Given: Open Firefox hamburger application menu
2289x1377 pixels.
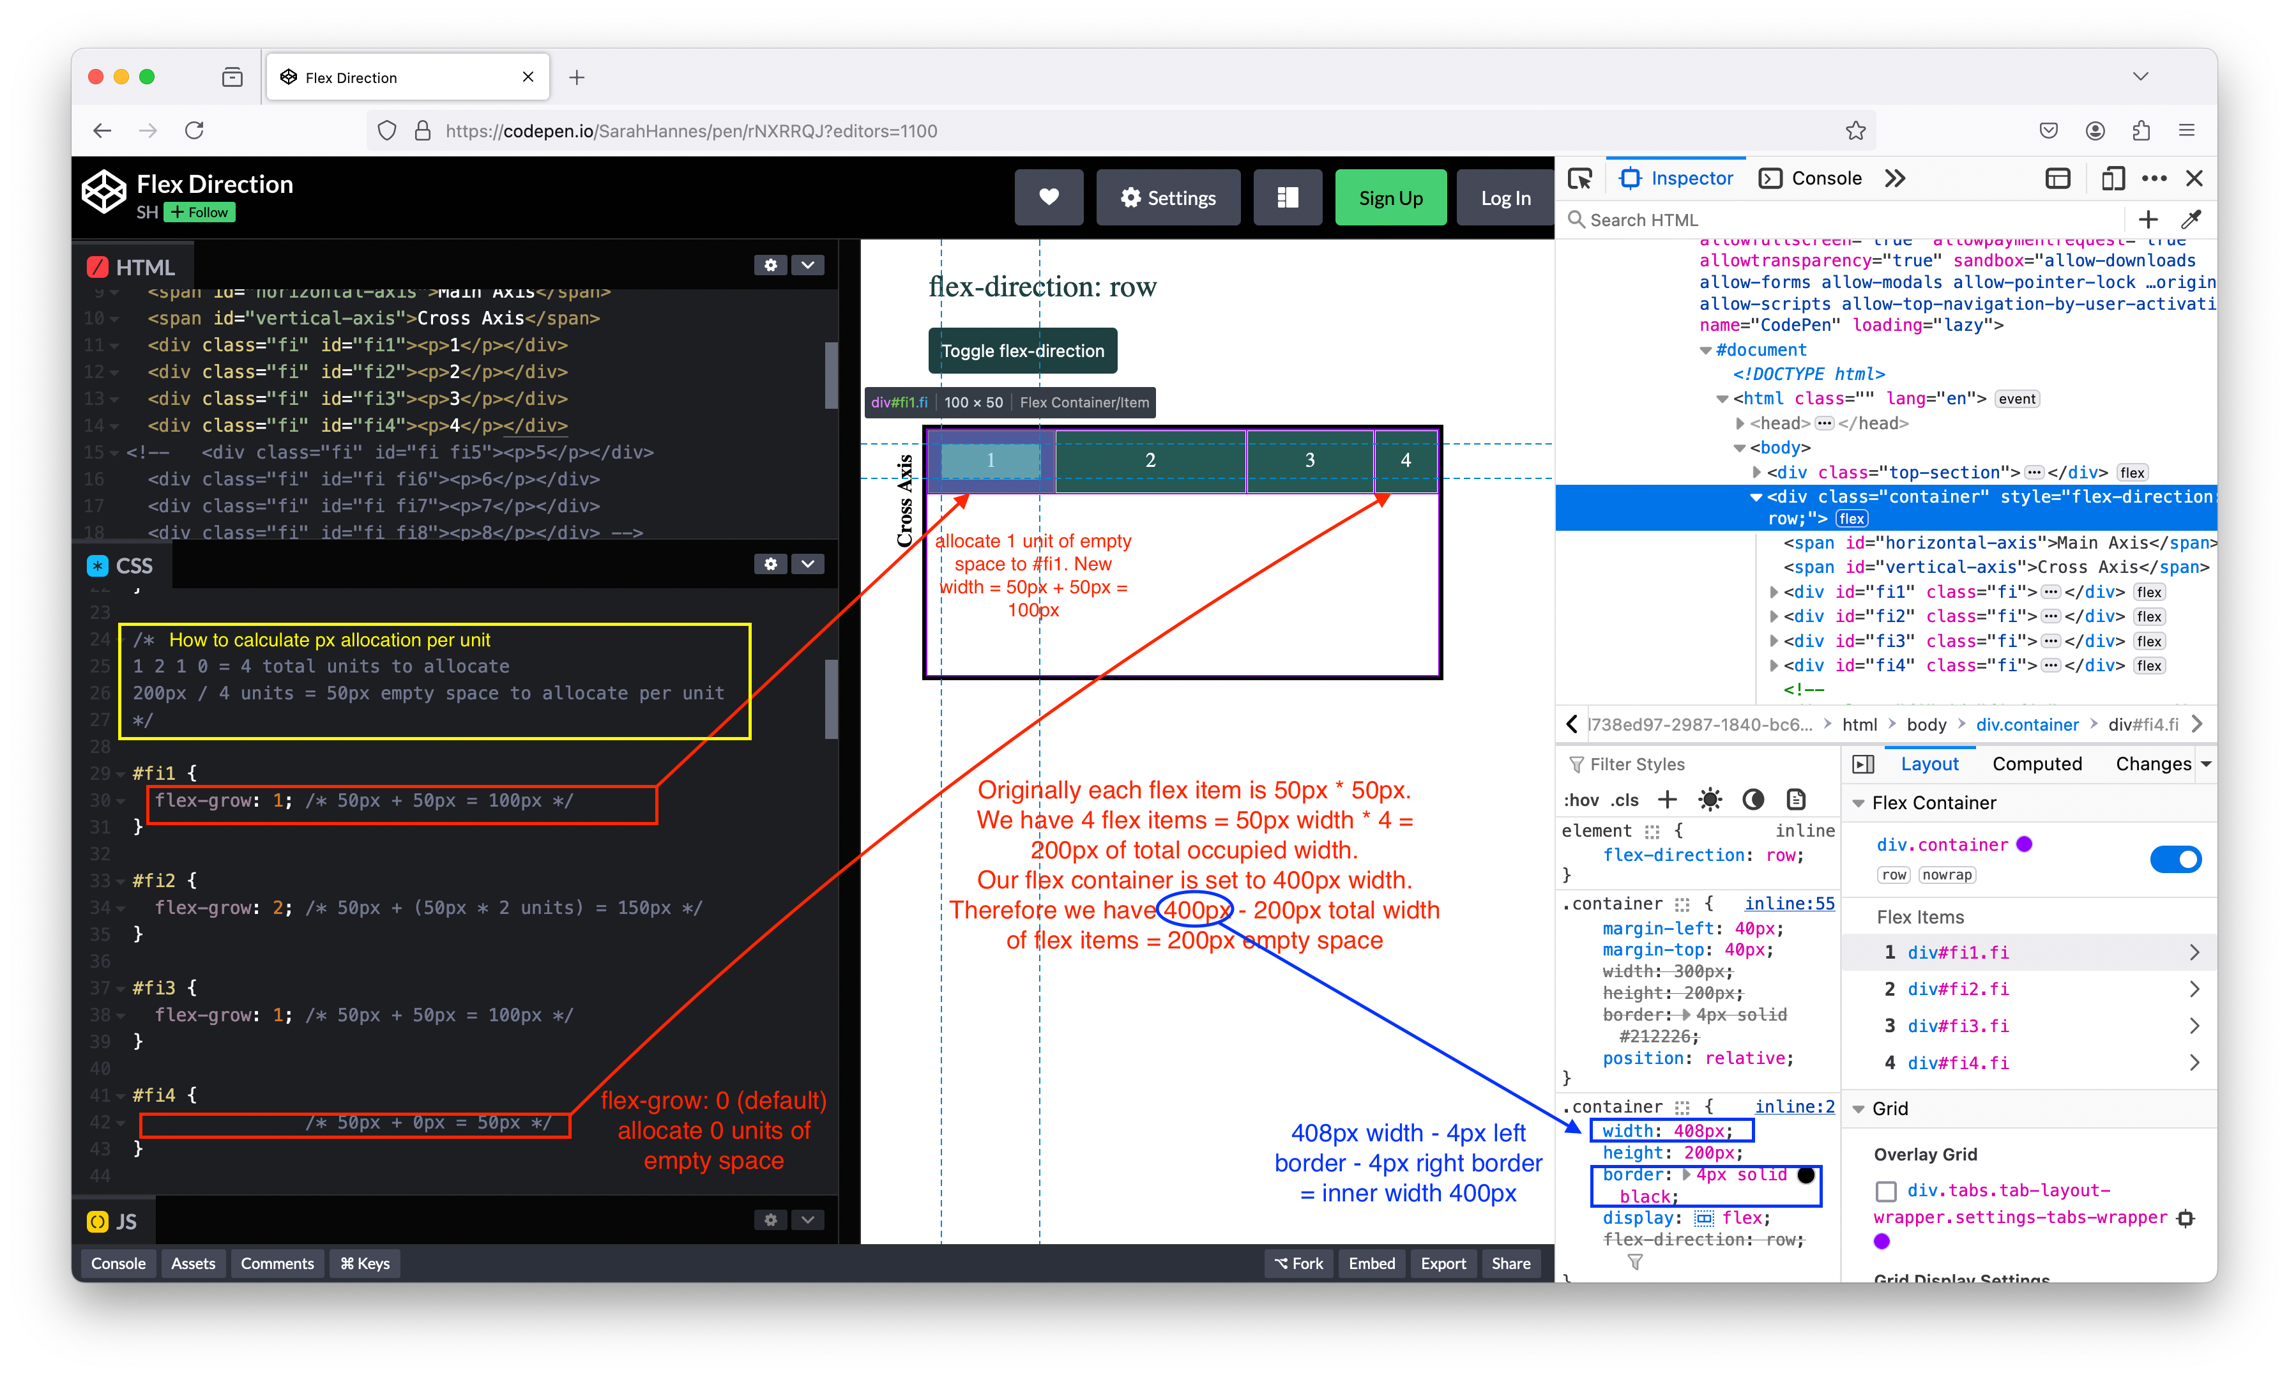Looking at the screenshot, I should 2187,131.
